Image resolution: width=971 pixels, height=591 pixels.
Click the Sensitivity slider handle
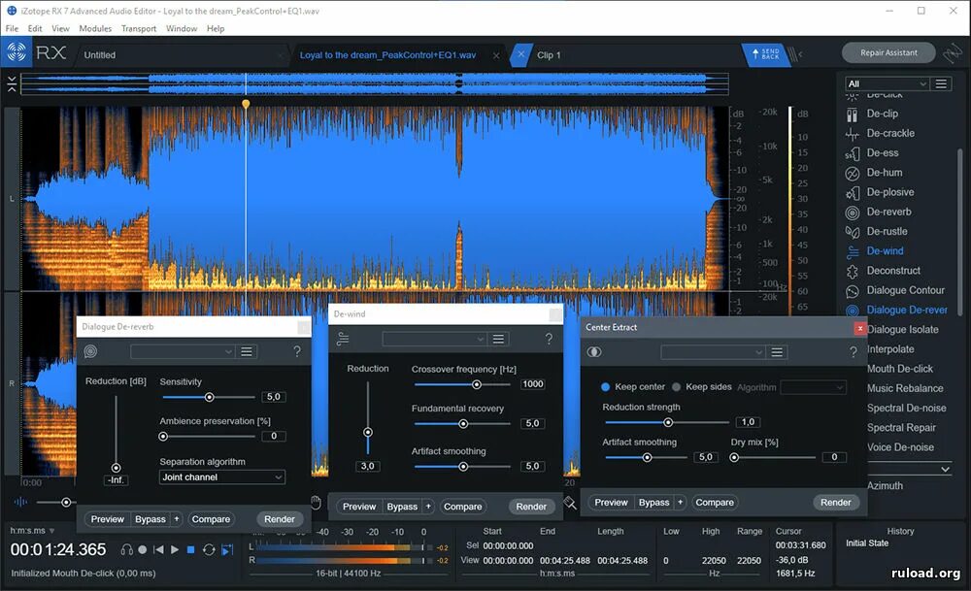(210, 397)
